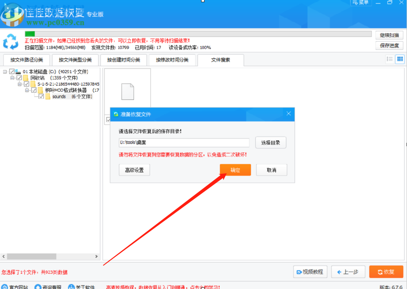Toggle the sounds folder checkbox

(41, 96)
